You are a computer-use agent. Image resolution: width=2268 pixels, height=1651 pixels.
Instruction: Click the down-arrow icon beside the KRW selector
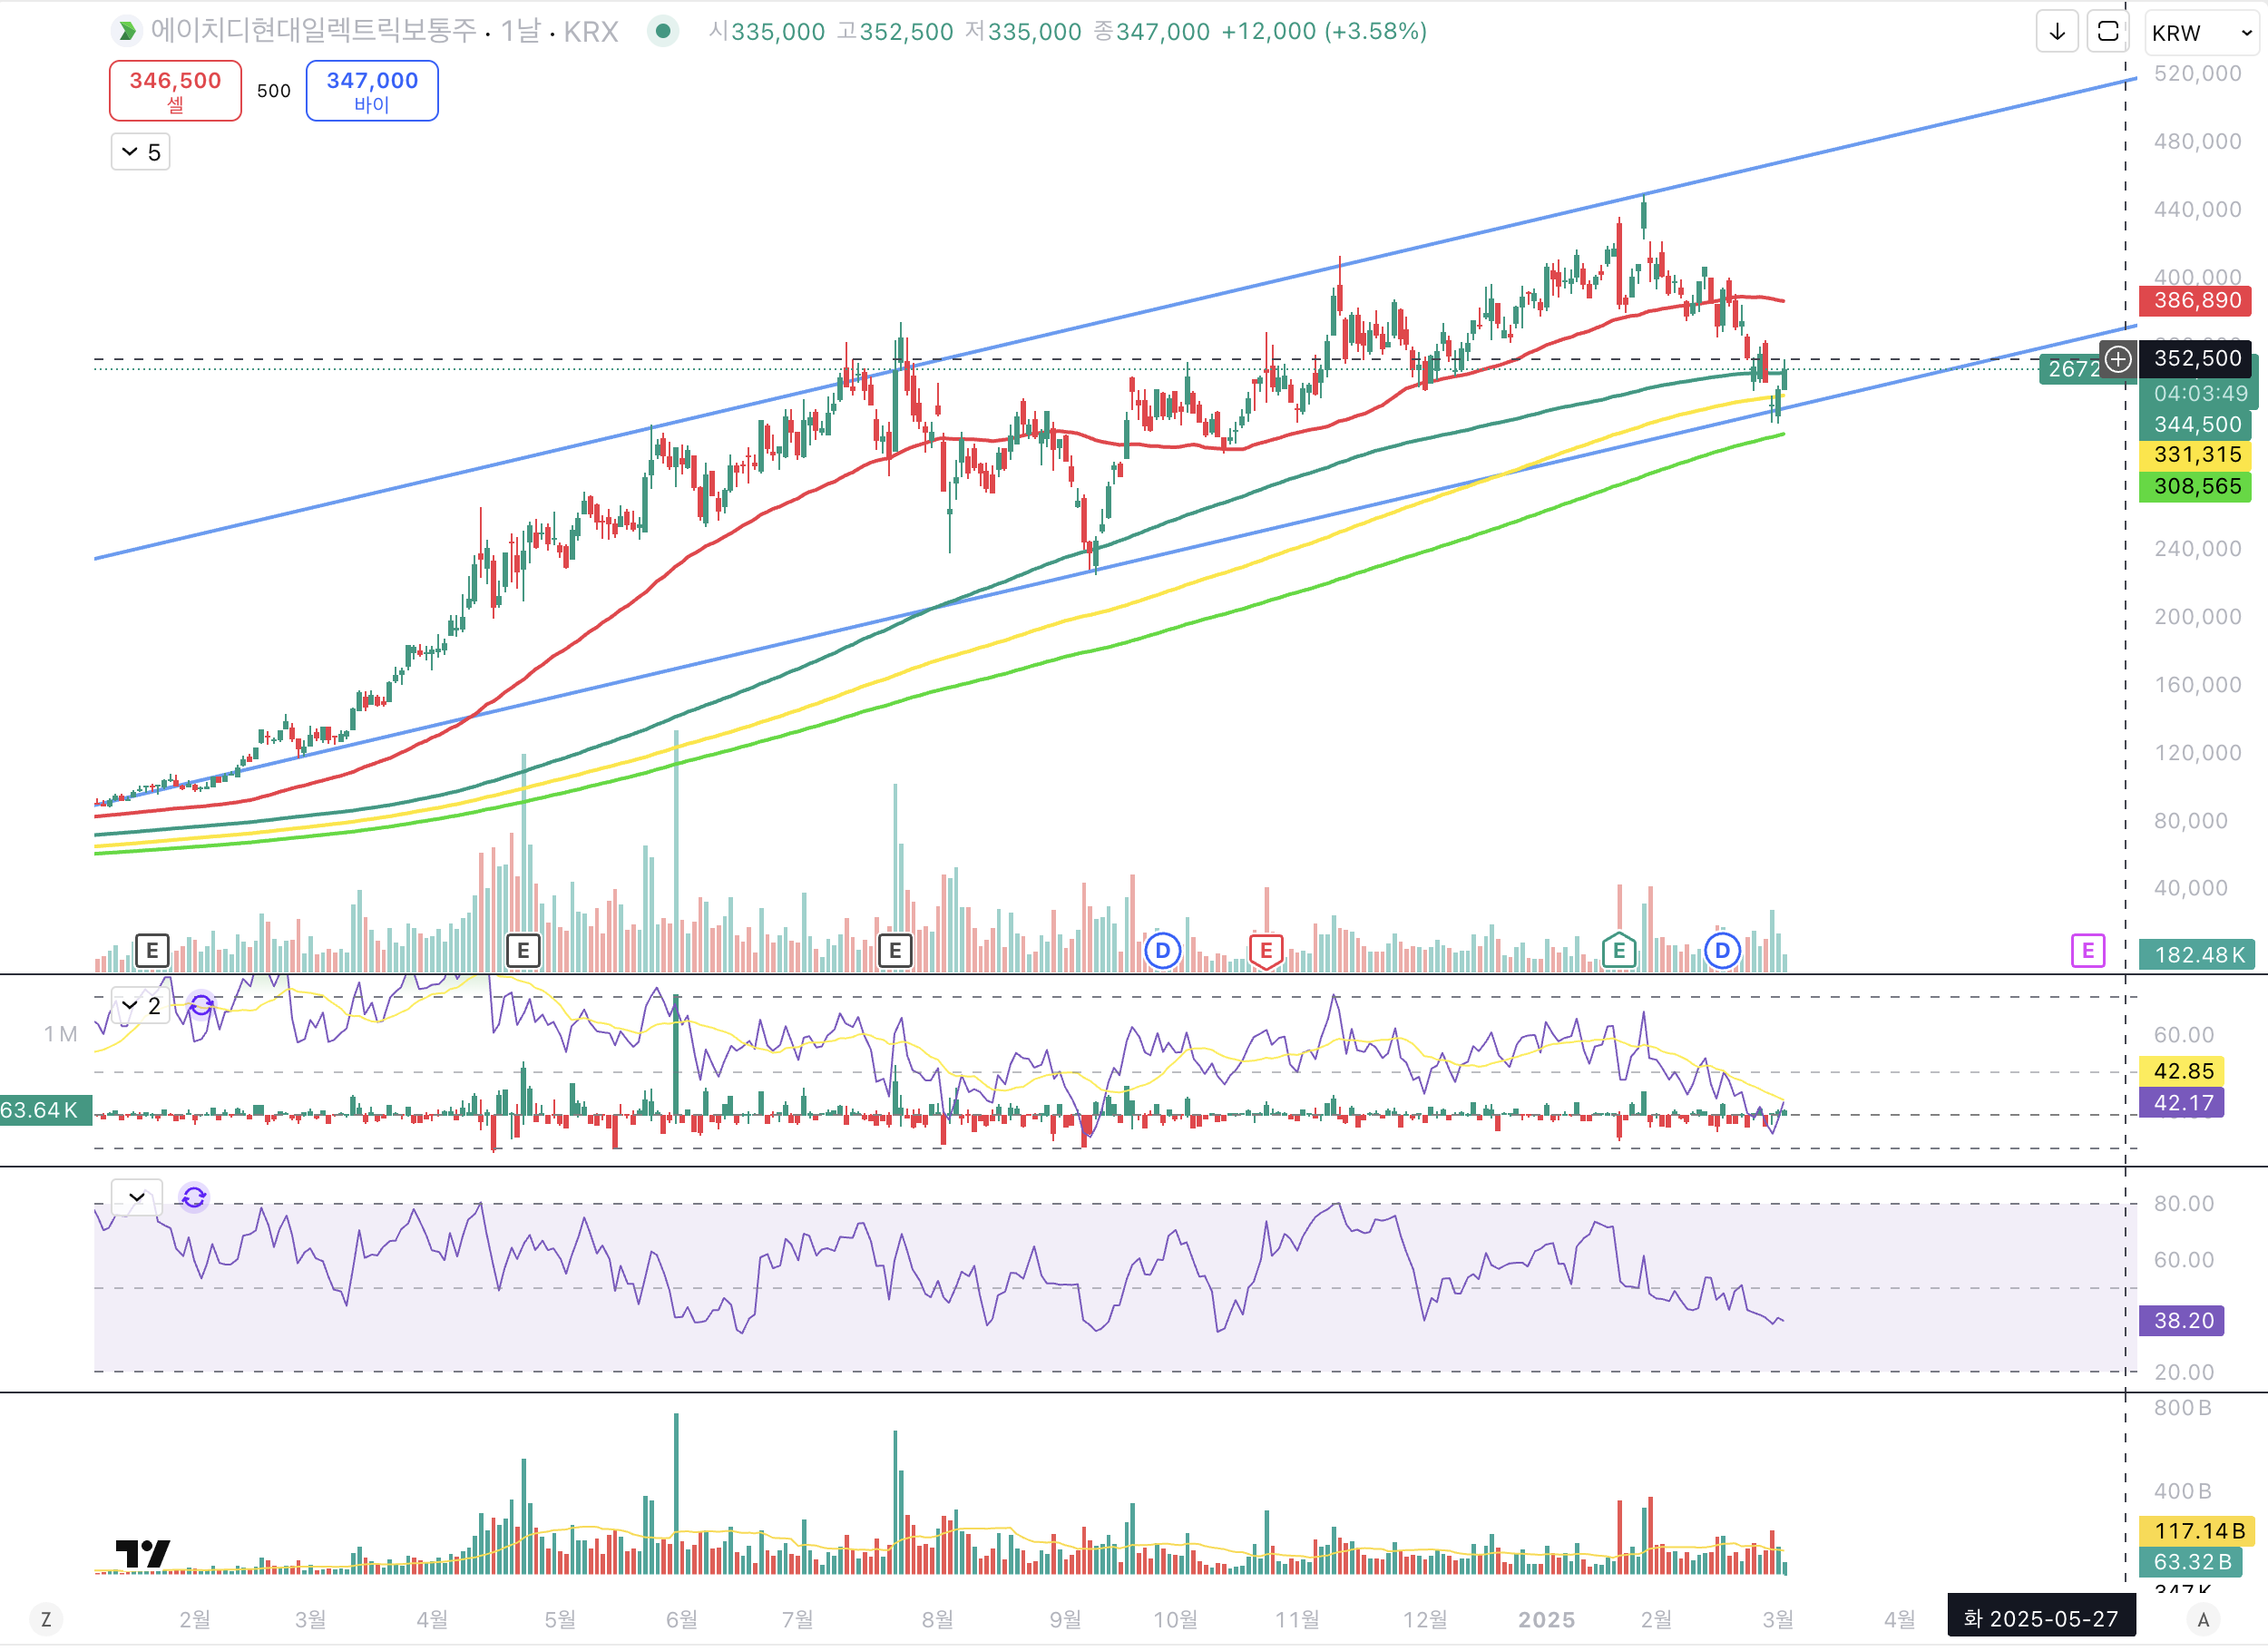[x=2056, y=32]
